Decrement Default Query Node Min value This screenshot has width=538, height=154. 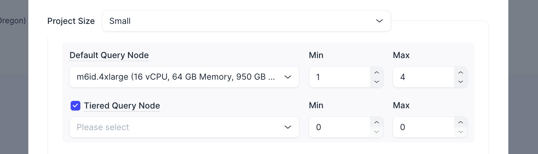pos(377,82)
